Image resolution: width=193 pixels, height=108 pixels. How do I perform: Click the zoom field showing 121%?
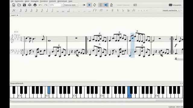55,5
